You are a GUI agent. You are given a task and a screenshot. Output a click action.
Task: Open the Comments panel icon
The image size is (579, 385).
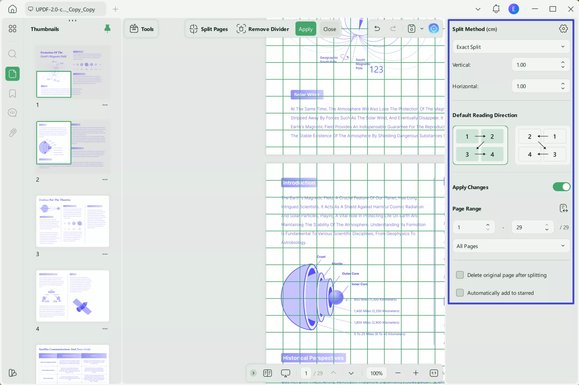(x=13, y=113)
